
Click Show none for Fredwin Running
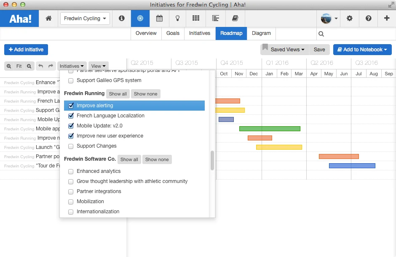[145, 94]
